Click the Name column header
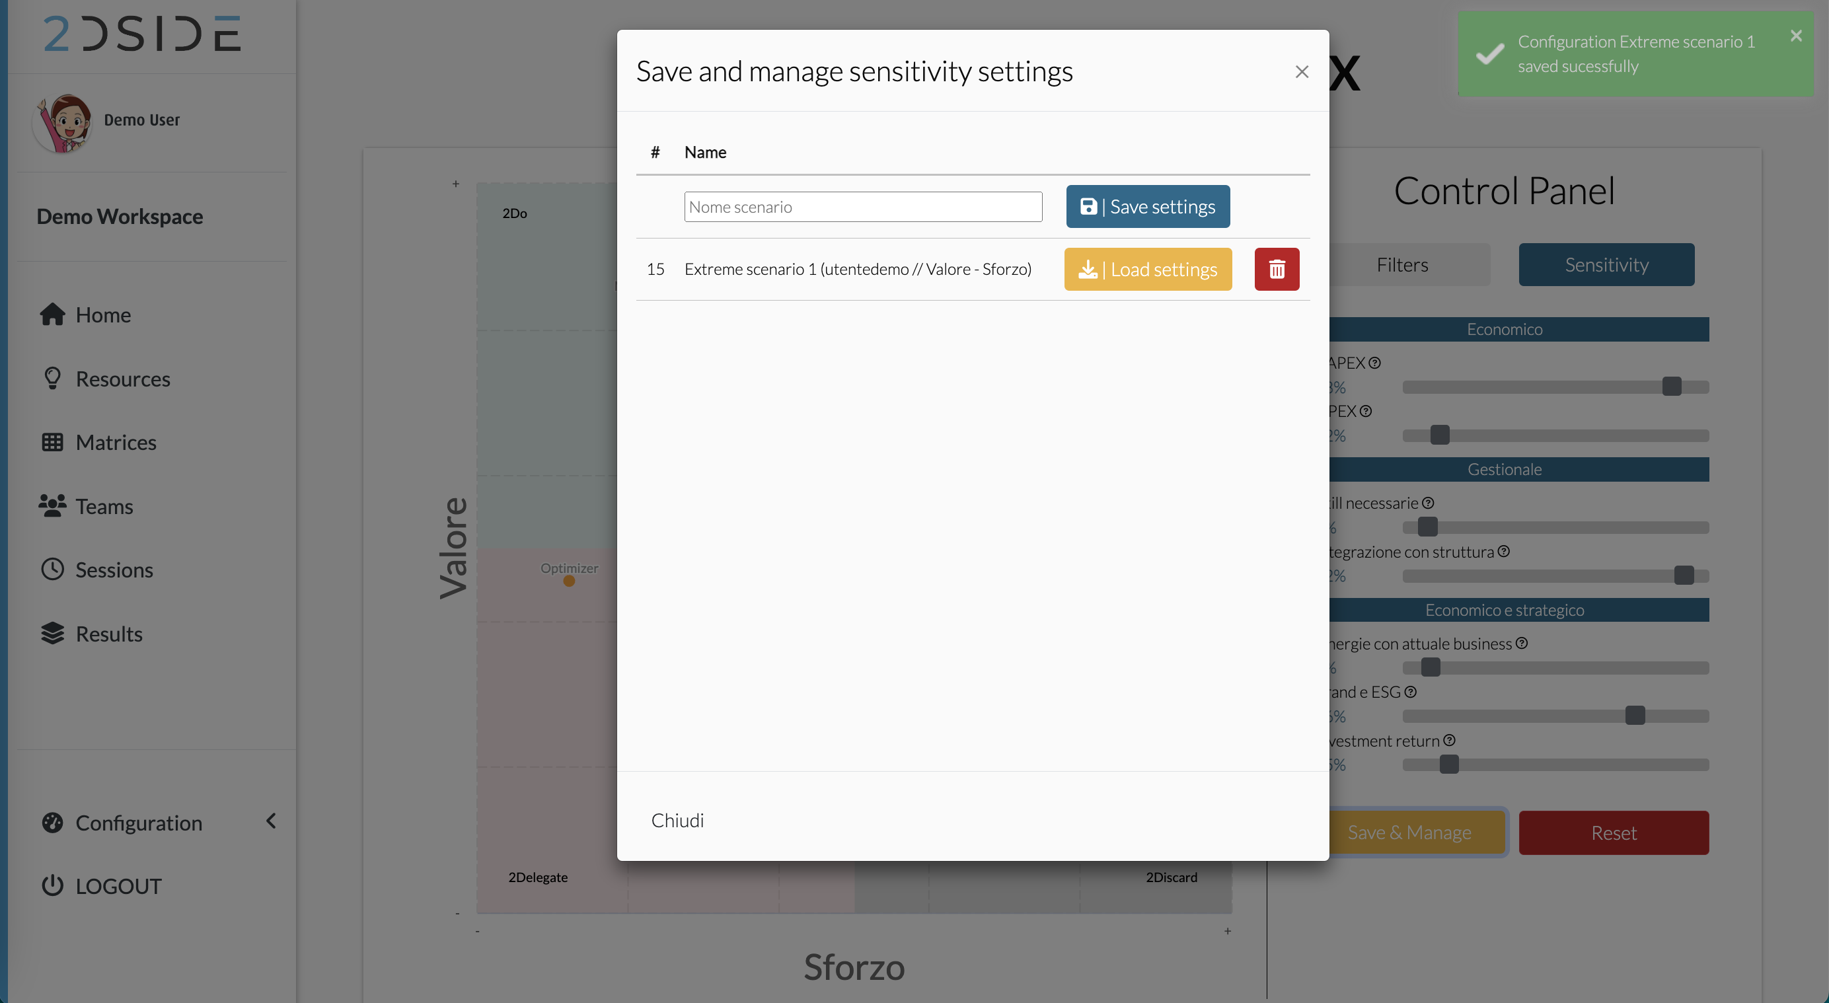Screen dimensions: 1829x1003 pyautogui.click(x=704, y=152)
